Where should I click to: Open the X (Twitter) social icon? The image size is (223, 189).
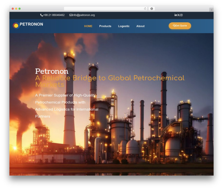click(178, 15)
